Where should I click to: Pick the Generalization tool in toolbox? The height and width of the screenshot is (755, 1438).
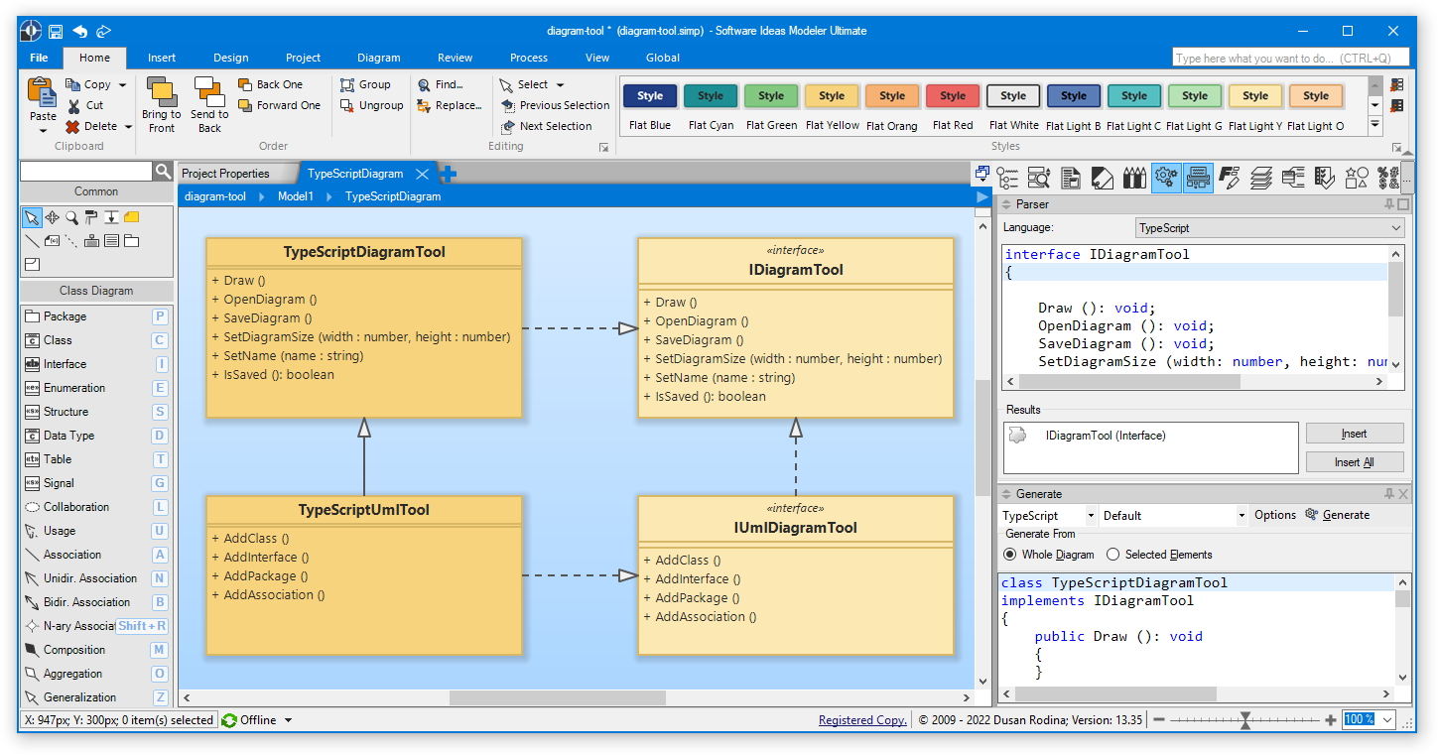point(79,697)
